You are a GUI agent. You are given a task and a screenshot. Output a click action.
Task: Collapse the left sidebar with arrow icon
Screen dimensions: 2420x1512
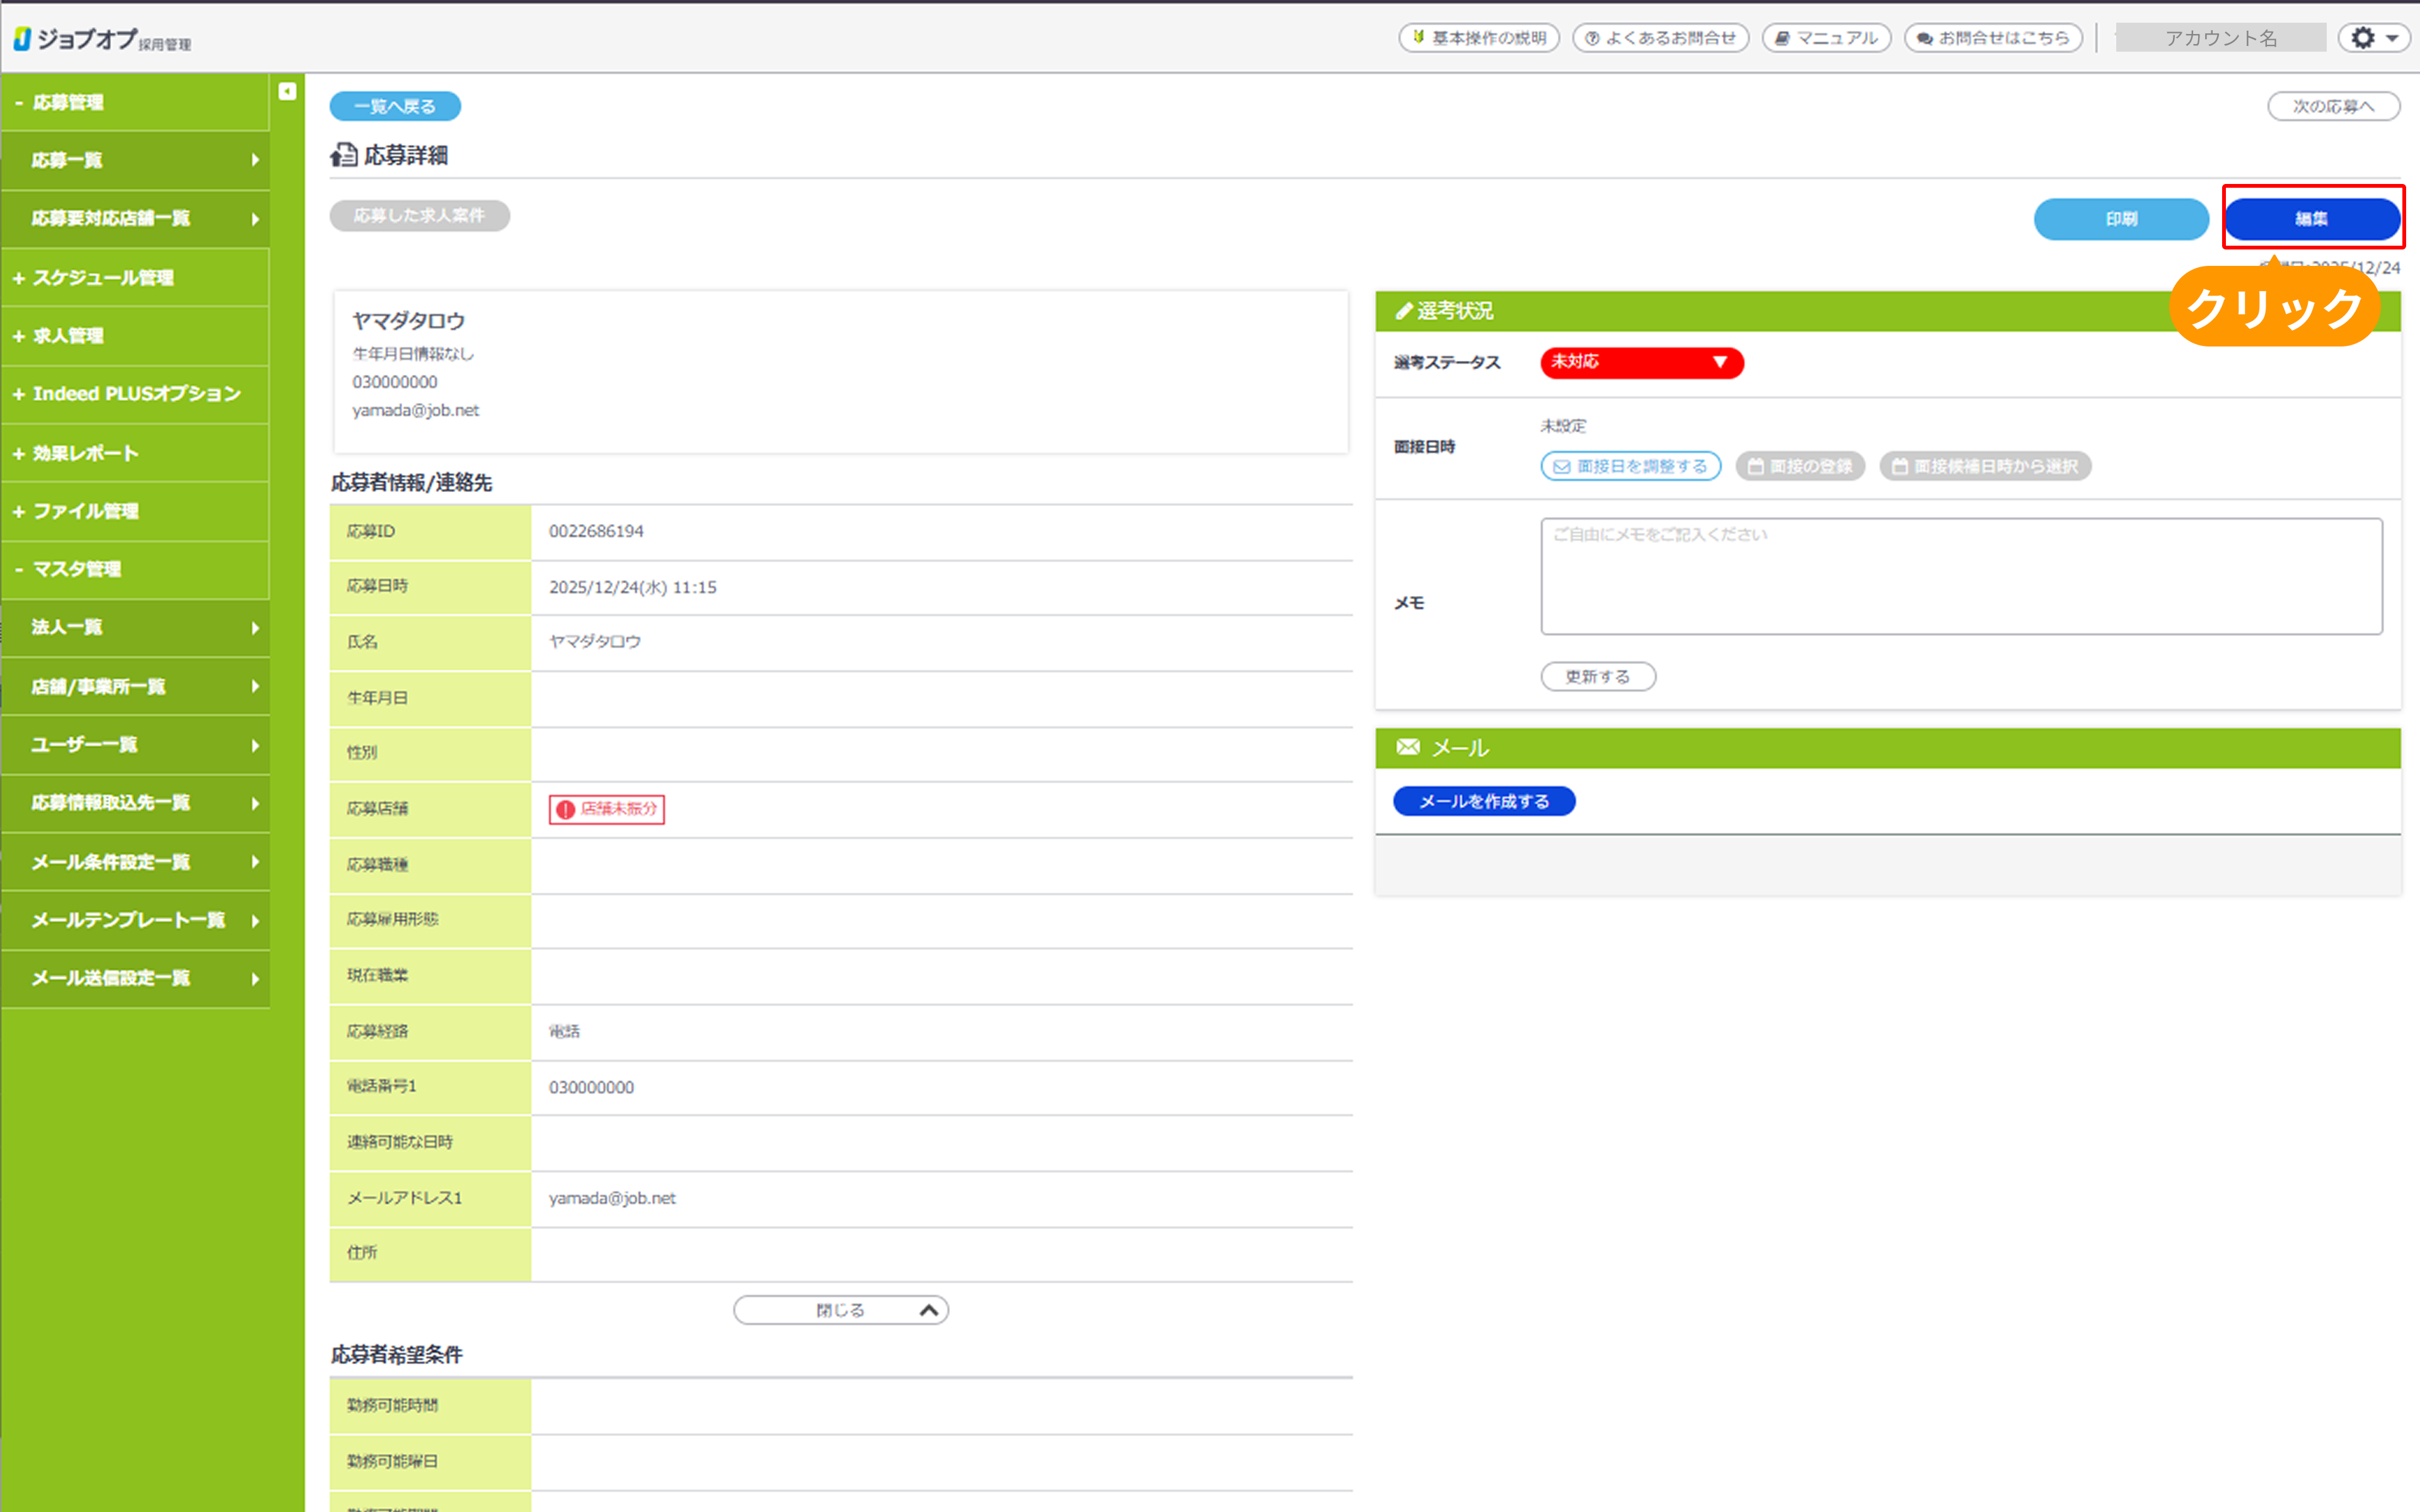[287, 92]
